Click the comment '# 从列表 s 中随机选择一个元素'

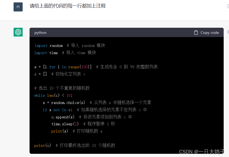pos(120,103)
